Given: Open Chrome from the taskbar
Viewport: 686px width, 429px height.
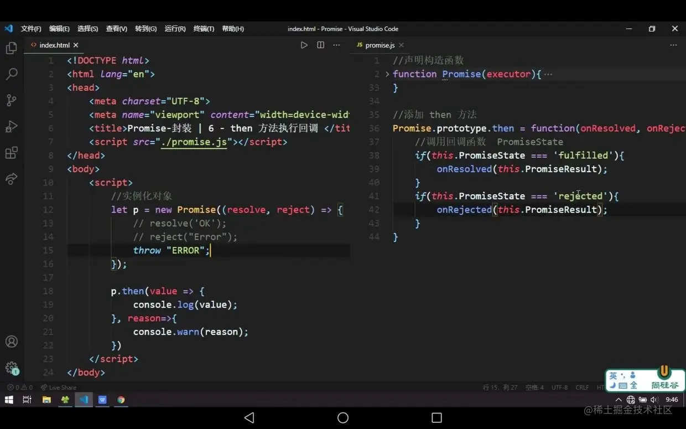Looking at the screenshot, I should (121, 400).
